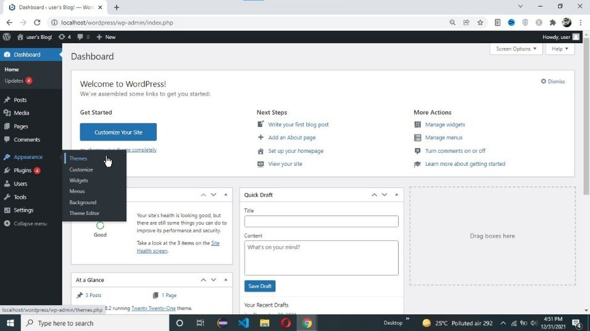Open the 3 Posts link
The width and height of the screenshot is (590, 331).
[93, 295]
